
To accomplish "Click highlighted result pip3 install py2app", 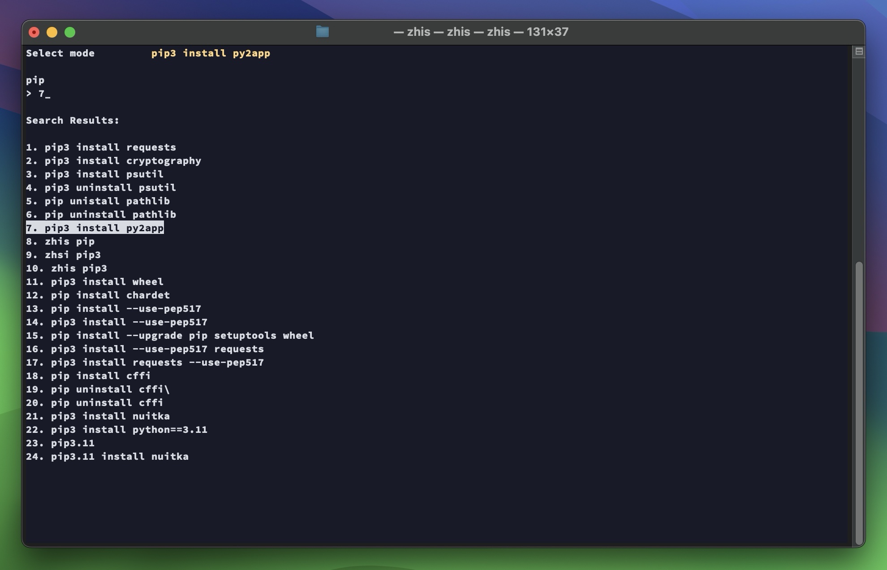I will tap(95, 228).
